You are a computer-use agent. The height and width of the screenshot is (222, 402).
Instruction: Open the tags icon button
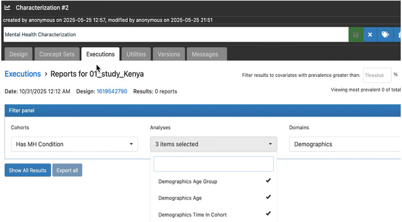385,35
